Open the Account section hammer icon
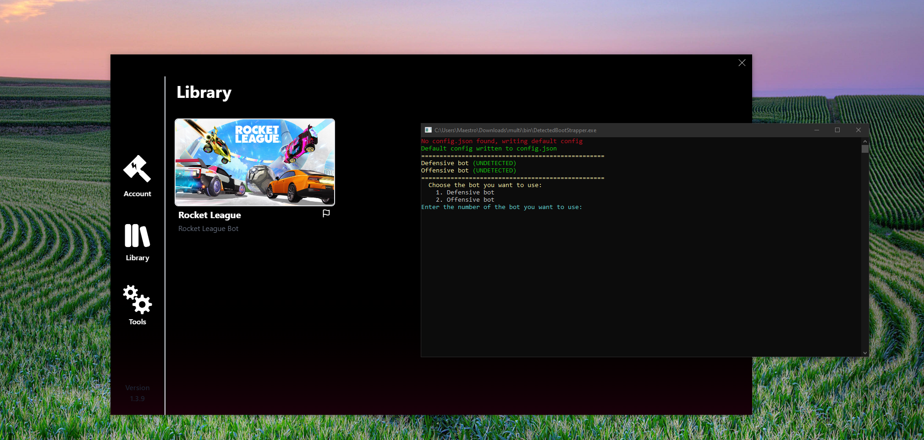The image size is (924, 440). point(137,169)
